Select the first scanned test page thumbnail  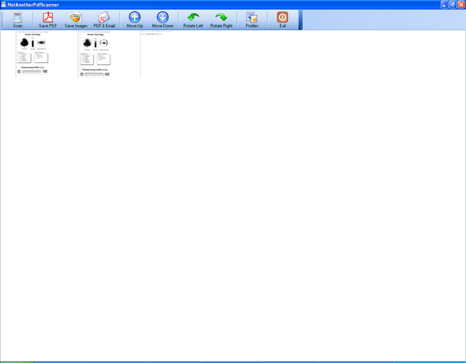click(32, 54)
